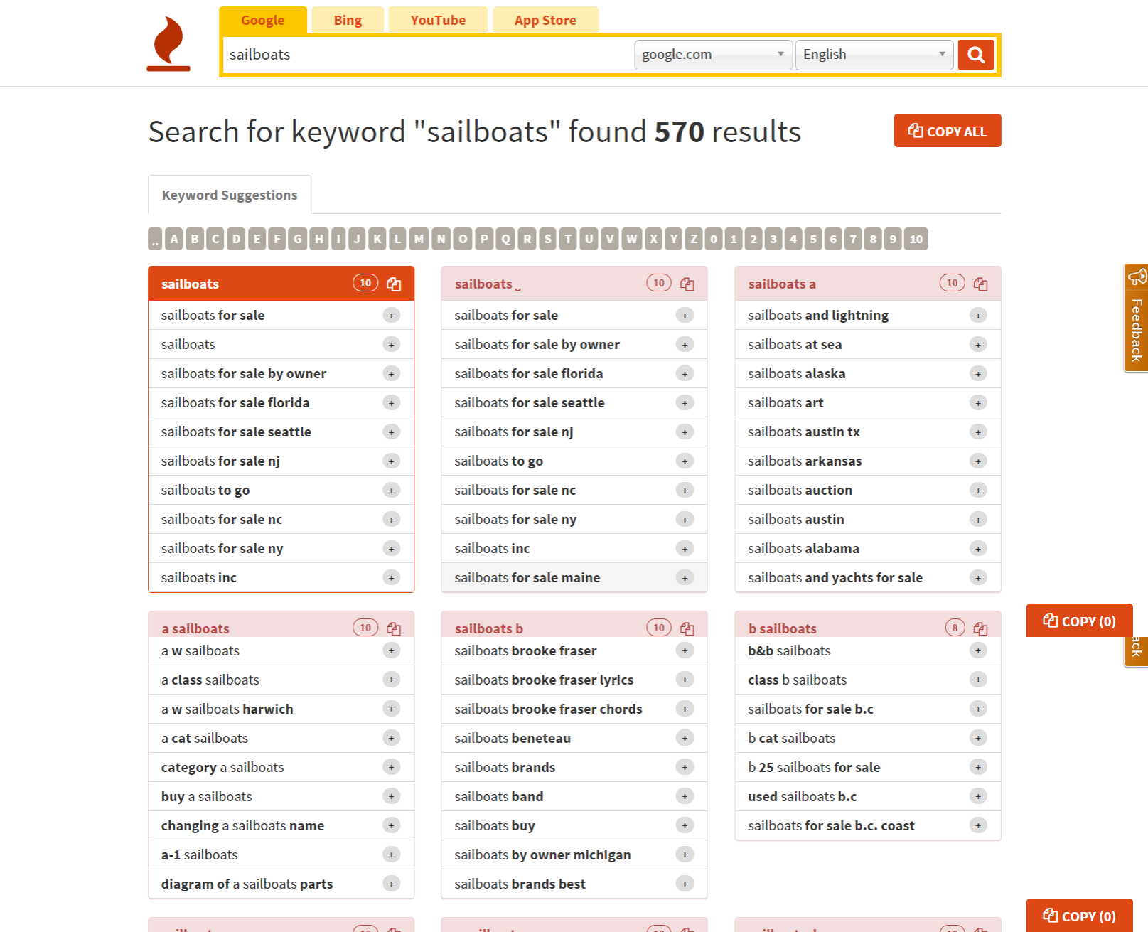This screenshot has width=1148, height=932.
Task: Click copy icon in orange sailboats header
Action: pos(394,284)
